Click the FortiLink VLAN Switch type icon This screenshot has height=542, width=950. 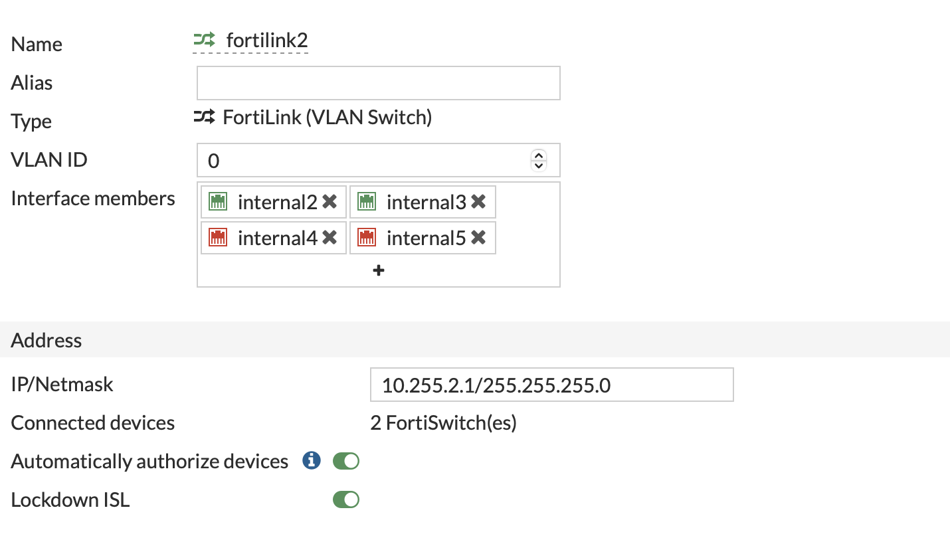(205, 118)
